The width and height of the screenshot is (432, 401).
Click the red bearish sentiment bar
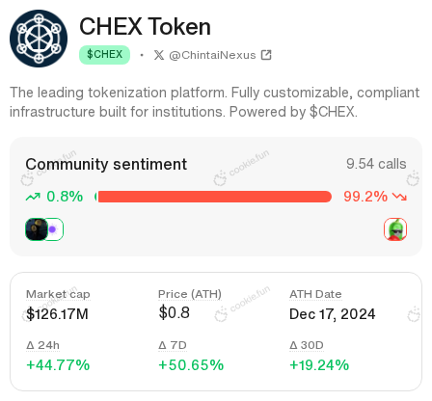pos(215,197)
